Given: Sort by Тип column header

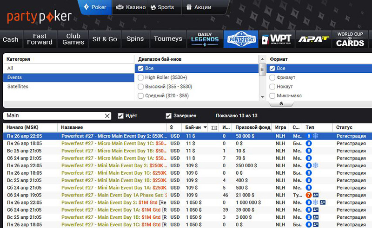Looking at the screenshot, I should tap(318, 127).
